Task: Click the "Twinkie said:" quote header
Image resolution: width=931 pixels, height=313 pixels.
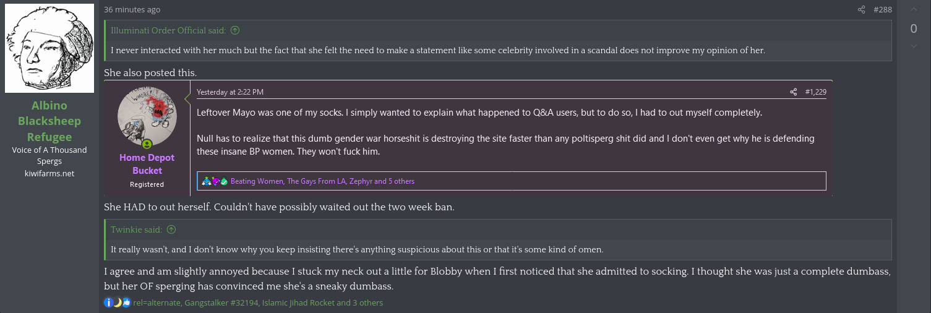Action: click(136, 229)
